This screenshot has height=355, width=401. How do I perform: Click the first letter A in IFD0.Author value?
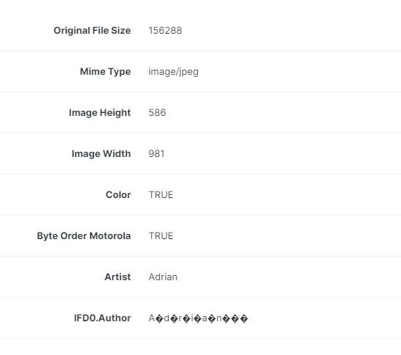click(x=152, y=318)
